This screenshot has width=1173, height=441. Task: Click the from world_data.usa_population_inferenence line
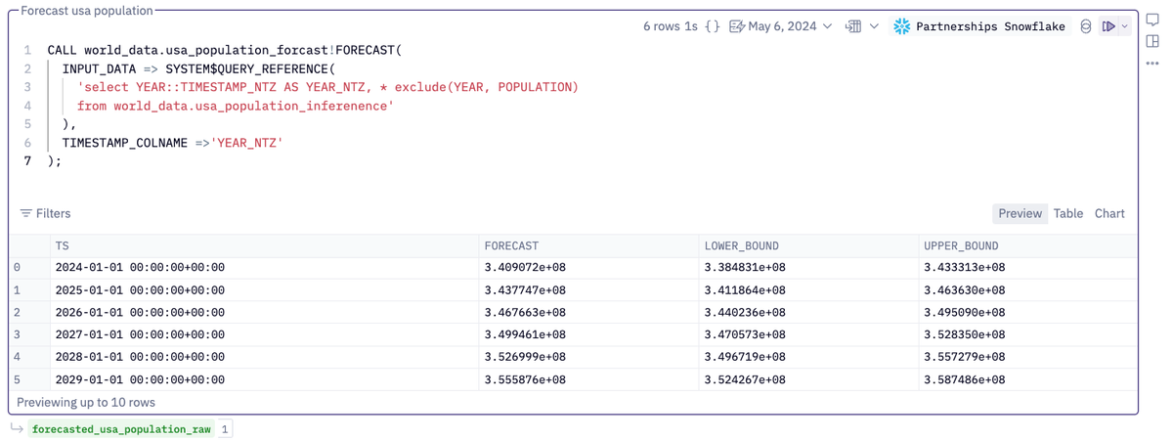[x=236, y=106]
